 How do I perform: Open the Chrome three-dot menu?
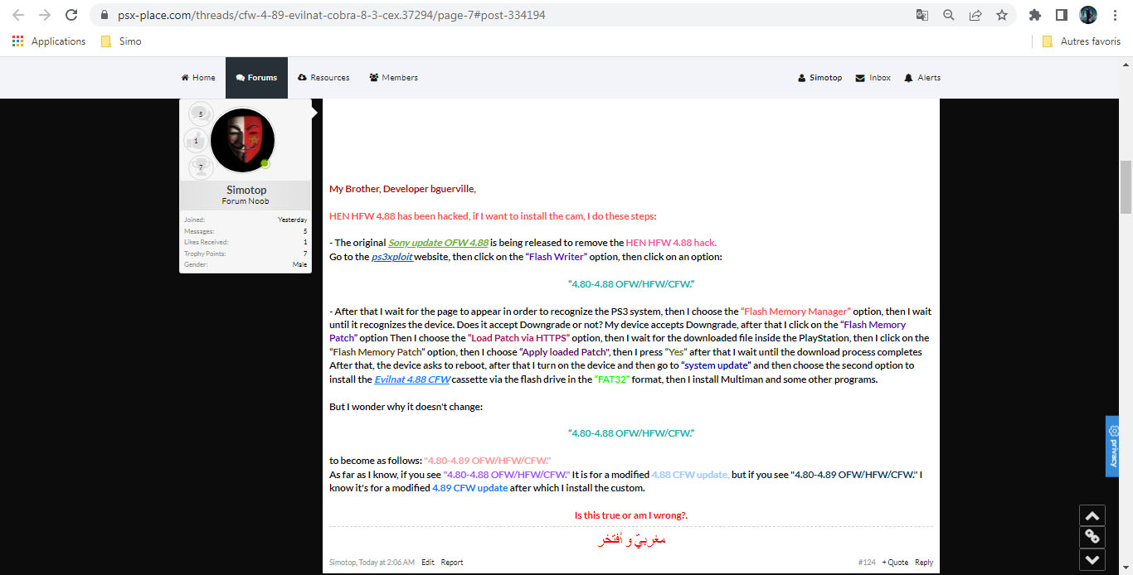[x=1116, y=15]
